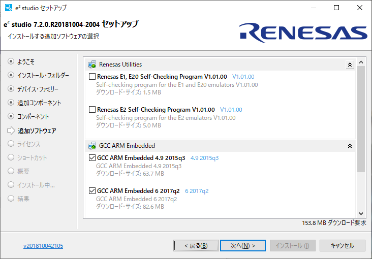Viewport: 372px width, 259px height.
Task: Click the キャンセル button
Action: tap(343, 245)
